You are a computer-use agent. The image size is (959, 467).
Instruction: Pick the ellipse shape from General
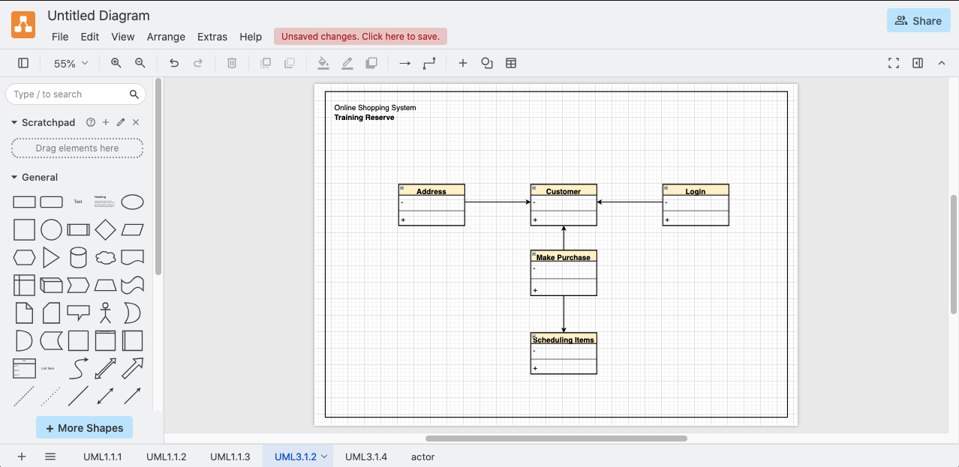[x=133, y=202]
